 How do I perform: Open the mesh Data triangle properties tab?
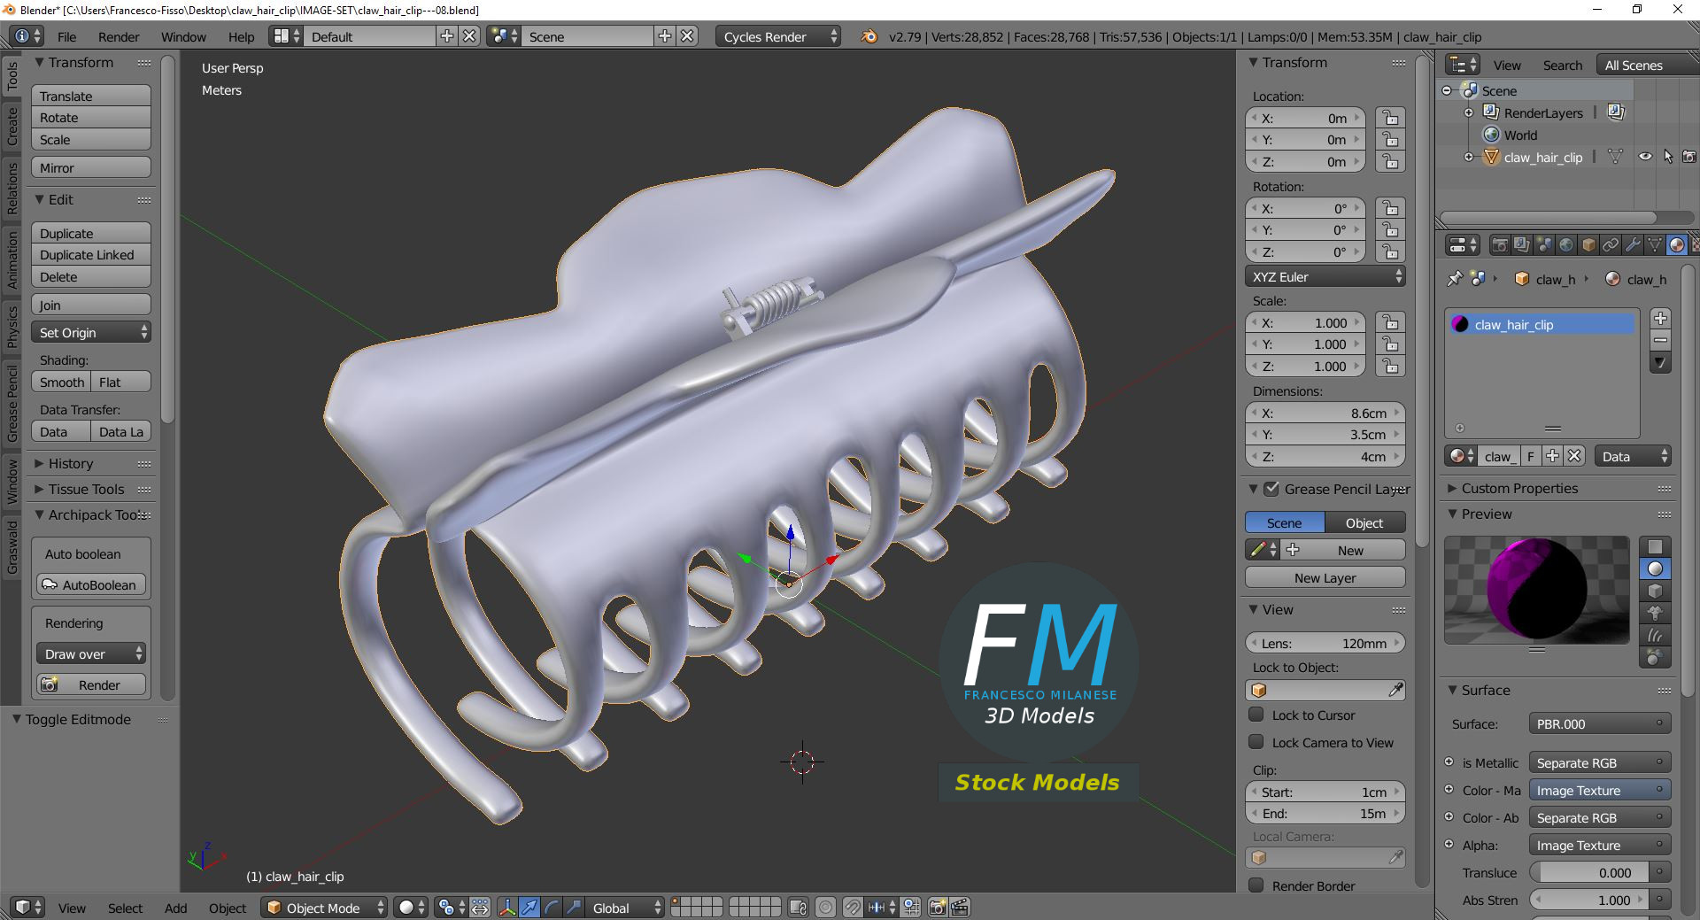coord(1654,245)
